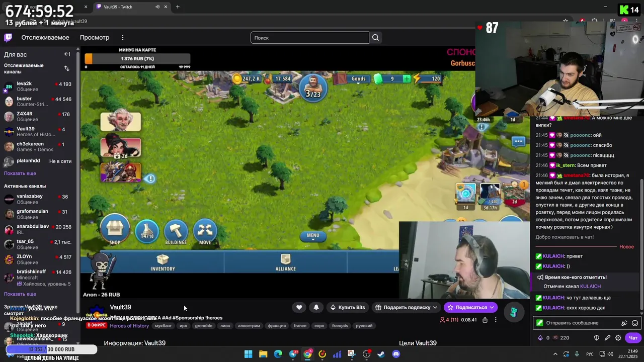
Task: Open bratishkinoff Minecraft channel
Action: 38,278
